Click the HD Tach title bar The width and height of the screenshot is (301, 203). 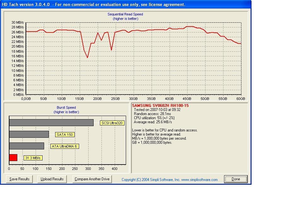click(x=126, y=4)
